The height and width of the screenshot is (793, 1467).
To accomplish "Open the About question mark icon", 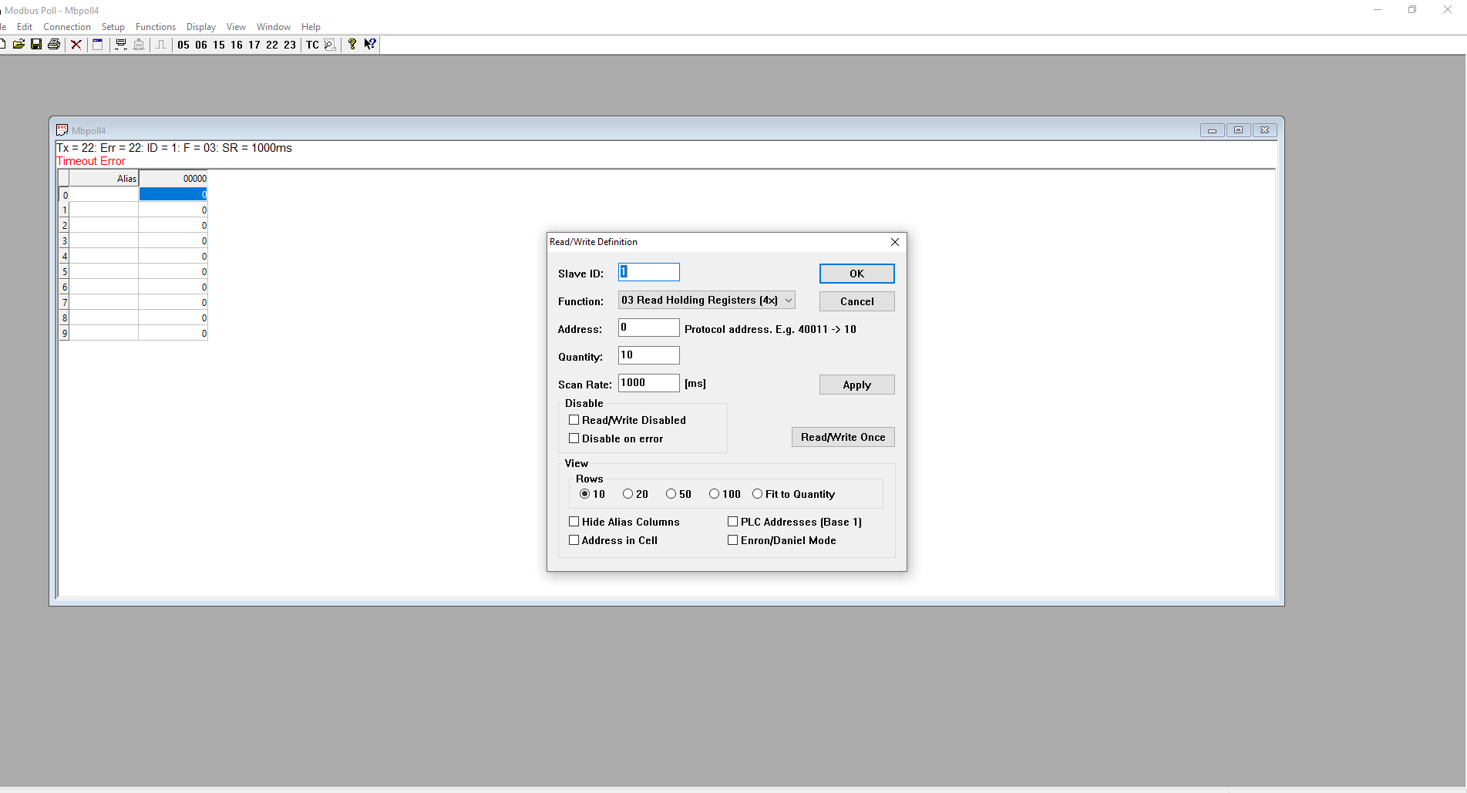I will (x=352, y=45).
